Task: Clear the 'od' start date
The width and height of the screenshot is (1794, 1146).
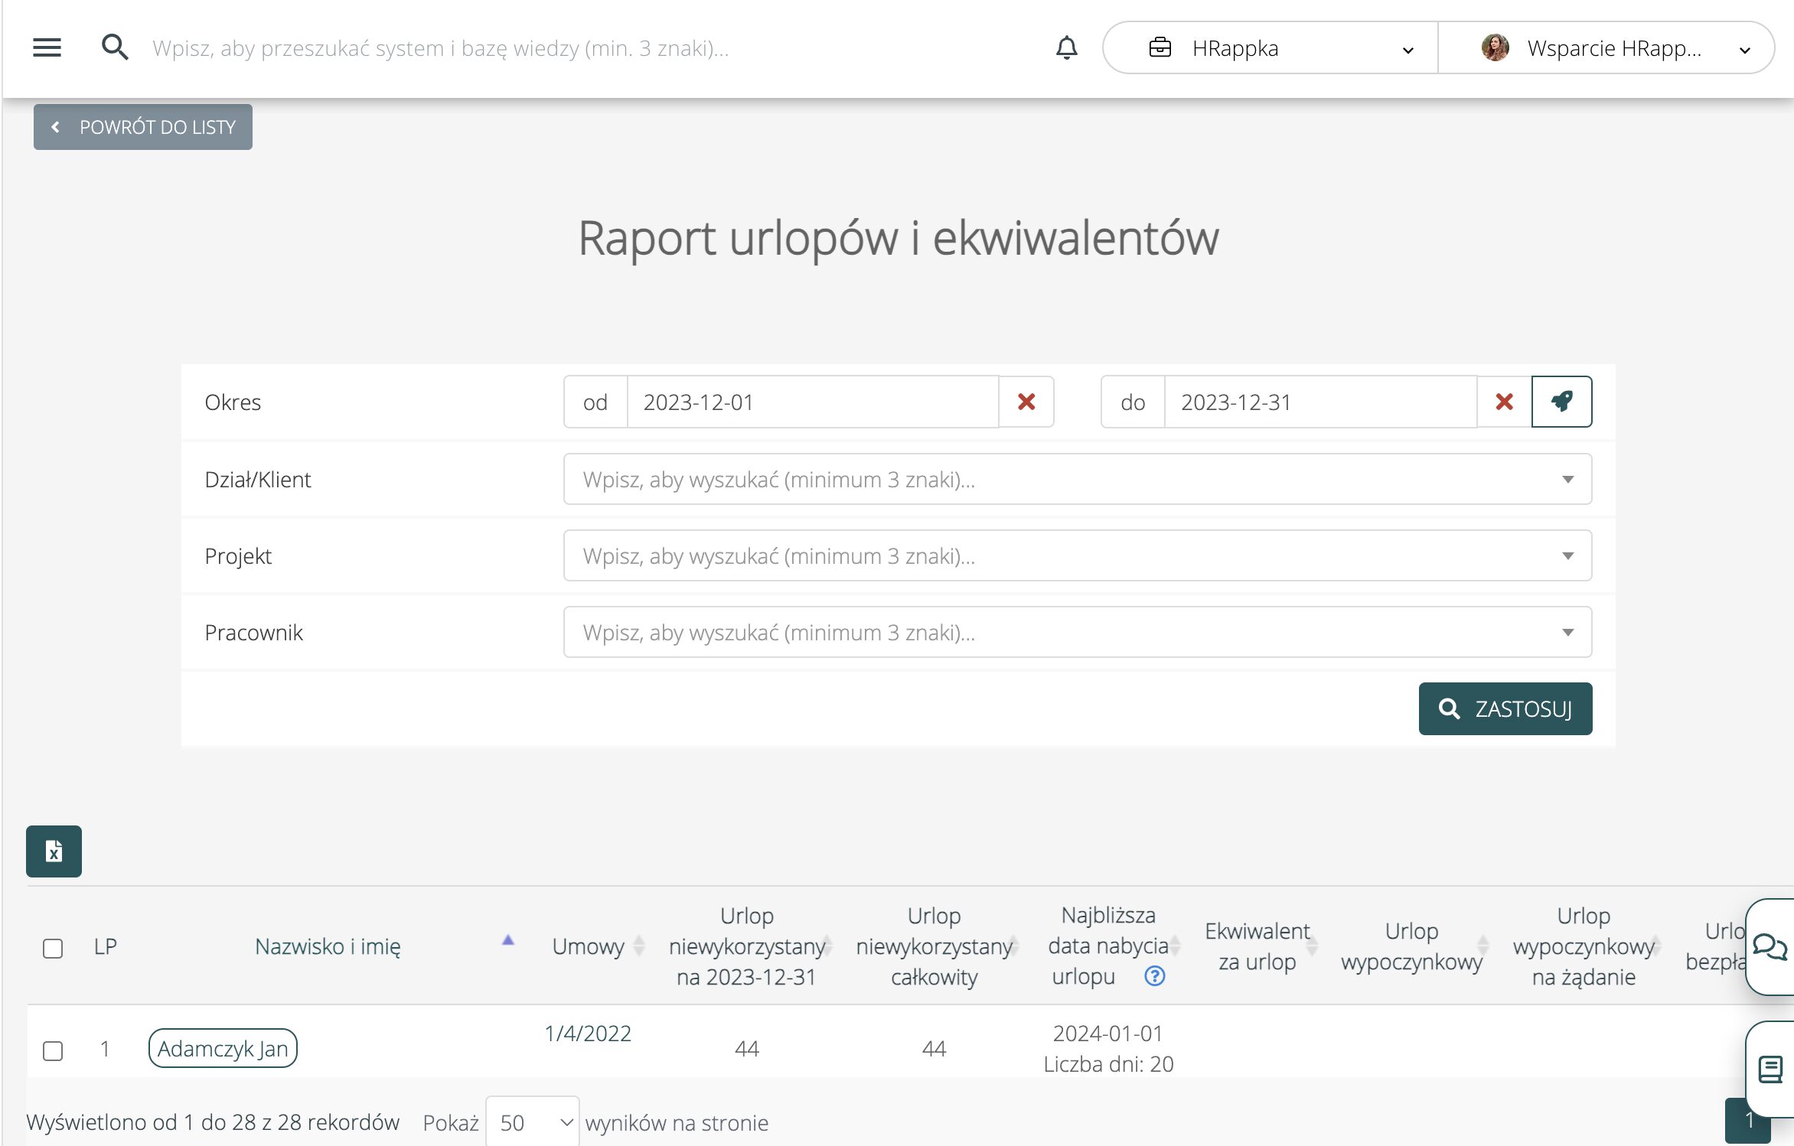Action: (1026, 402)
